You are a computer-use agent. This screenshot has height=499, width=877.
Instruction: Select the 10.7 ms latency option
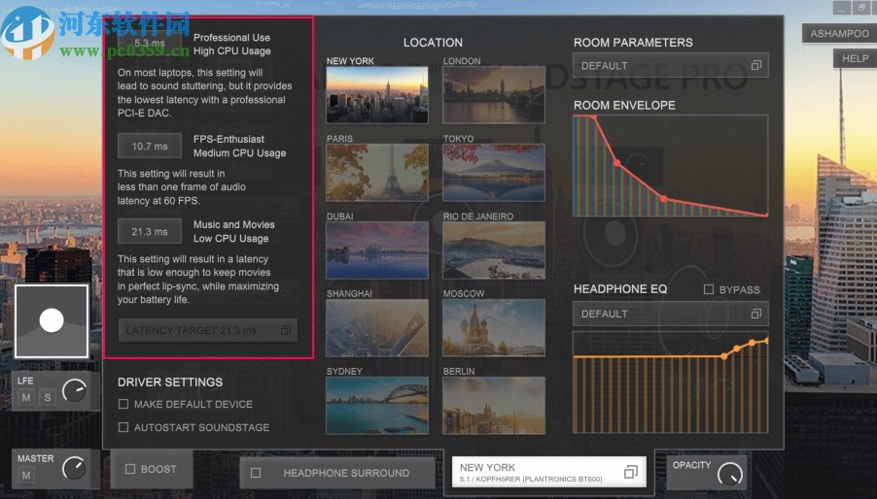150,146
